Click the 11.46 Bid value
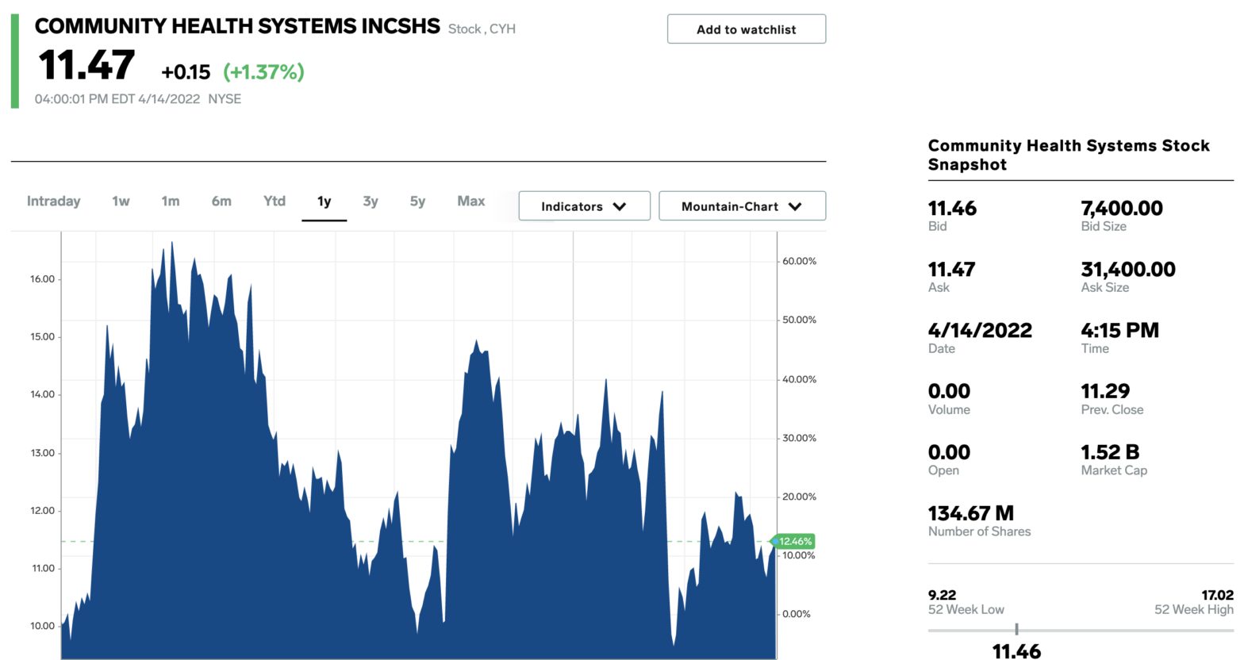The width and height of the screenshot is (1244, 660). pyautogui.click(x=952, y=209)
